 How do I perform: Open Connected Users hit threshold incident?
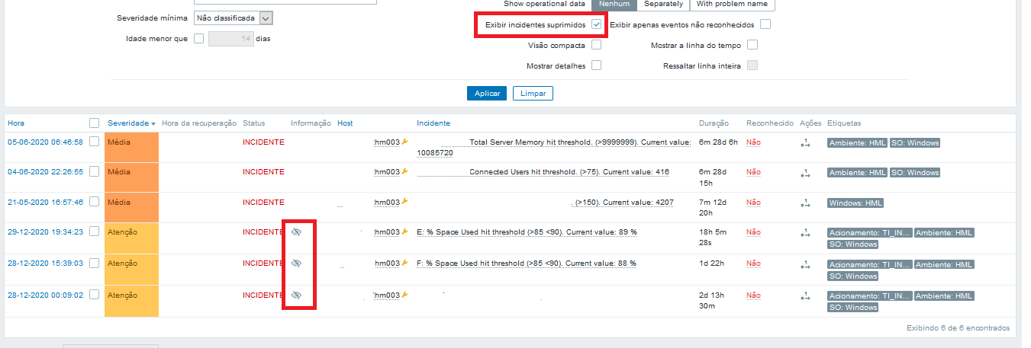click(x=569, y=172)
